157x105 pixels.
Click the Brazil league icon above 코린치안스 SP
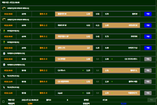(4, 31)
